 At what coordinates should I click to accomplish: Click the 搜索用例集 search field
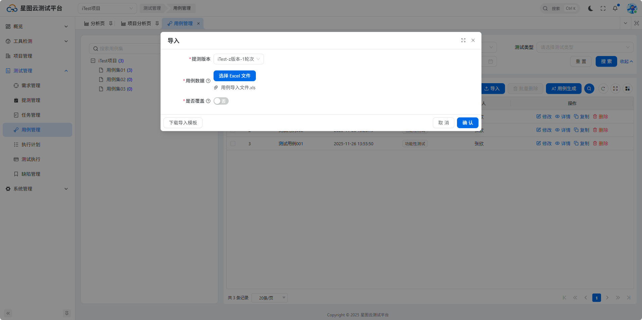(x=128, y=49)
